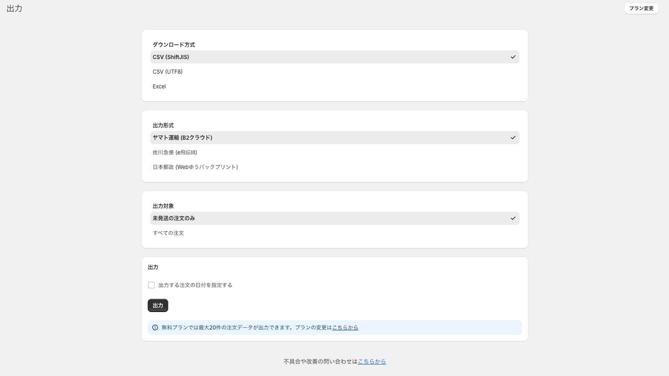The height and width of the screenshot is (376, 669).
Task: Select ヤマト運輸 (B2クラウド) output format
Action: click(334, 138)
